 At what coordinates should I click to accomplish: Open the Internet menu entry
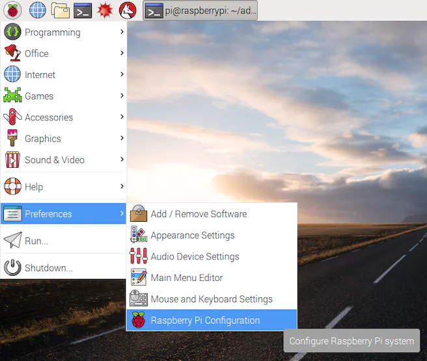63,75
